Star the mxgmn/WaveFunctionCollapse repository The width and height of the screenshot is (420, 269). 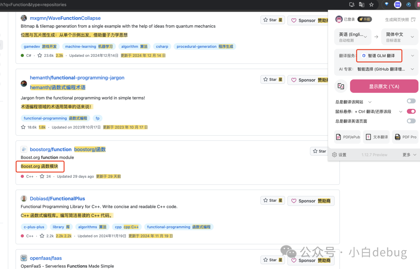[x=273, y=20]
